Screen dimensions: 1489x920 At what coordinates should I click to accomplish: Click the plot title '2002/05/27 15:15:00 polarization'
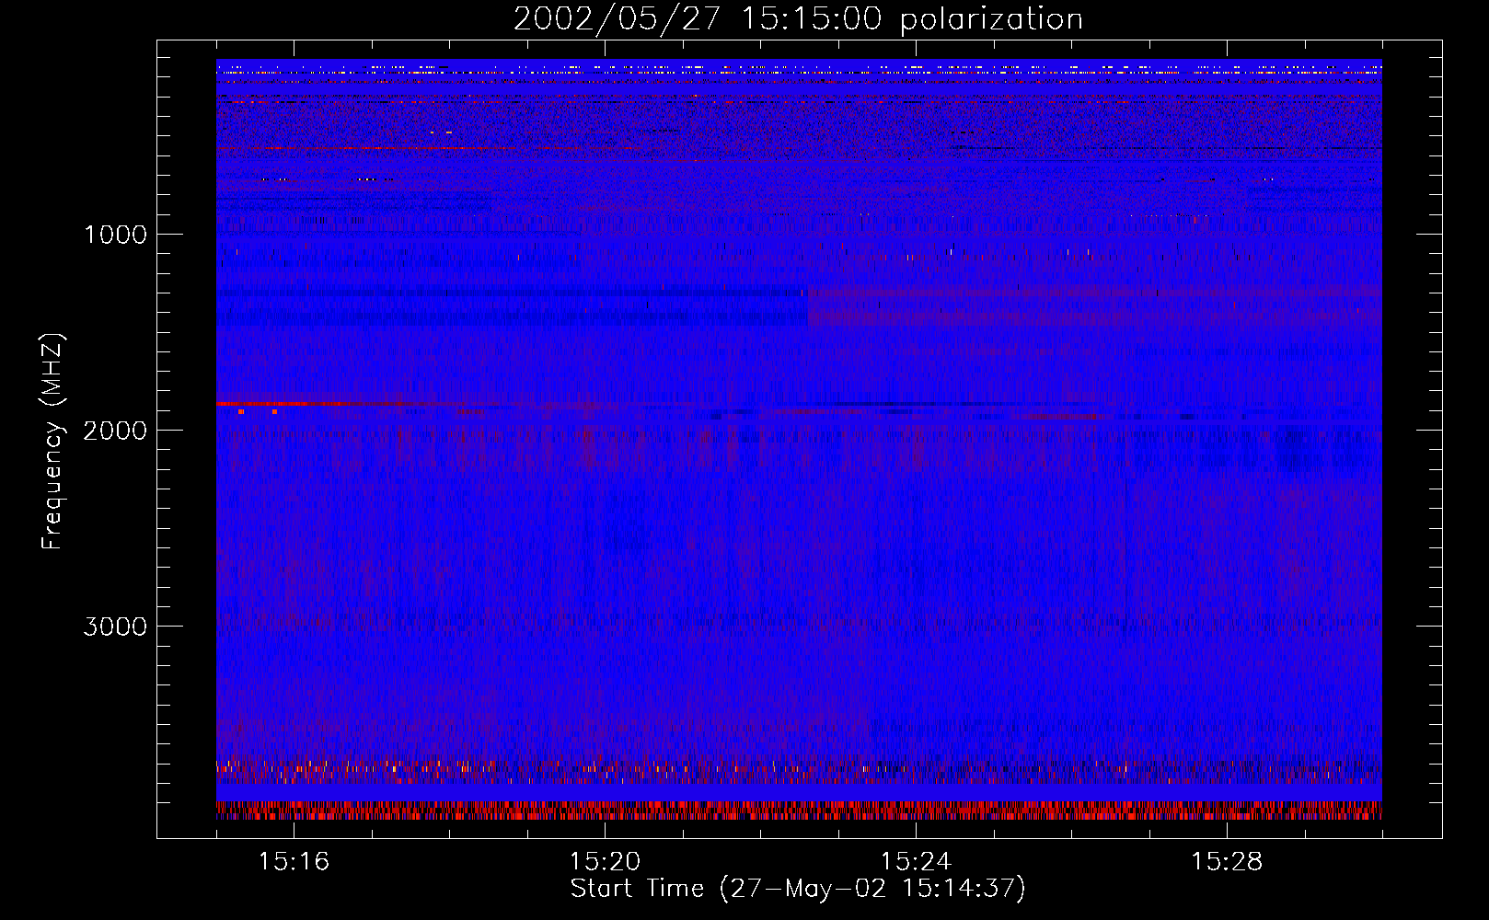(798, 19)
